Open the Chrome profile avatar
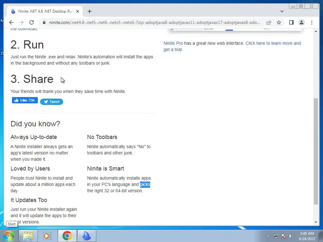The width and height of the screenshot is (323, 242). point(301,22)
